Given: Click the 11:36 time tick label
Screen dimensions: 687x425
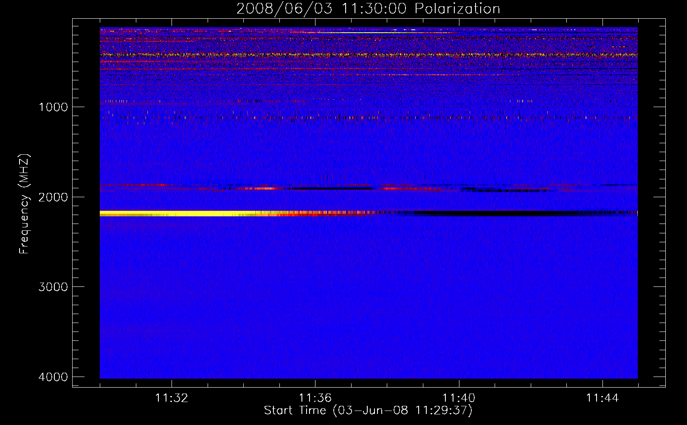Looking at the screenshot, I should pos(315,398).
